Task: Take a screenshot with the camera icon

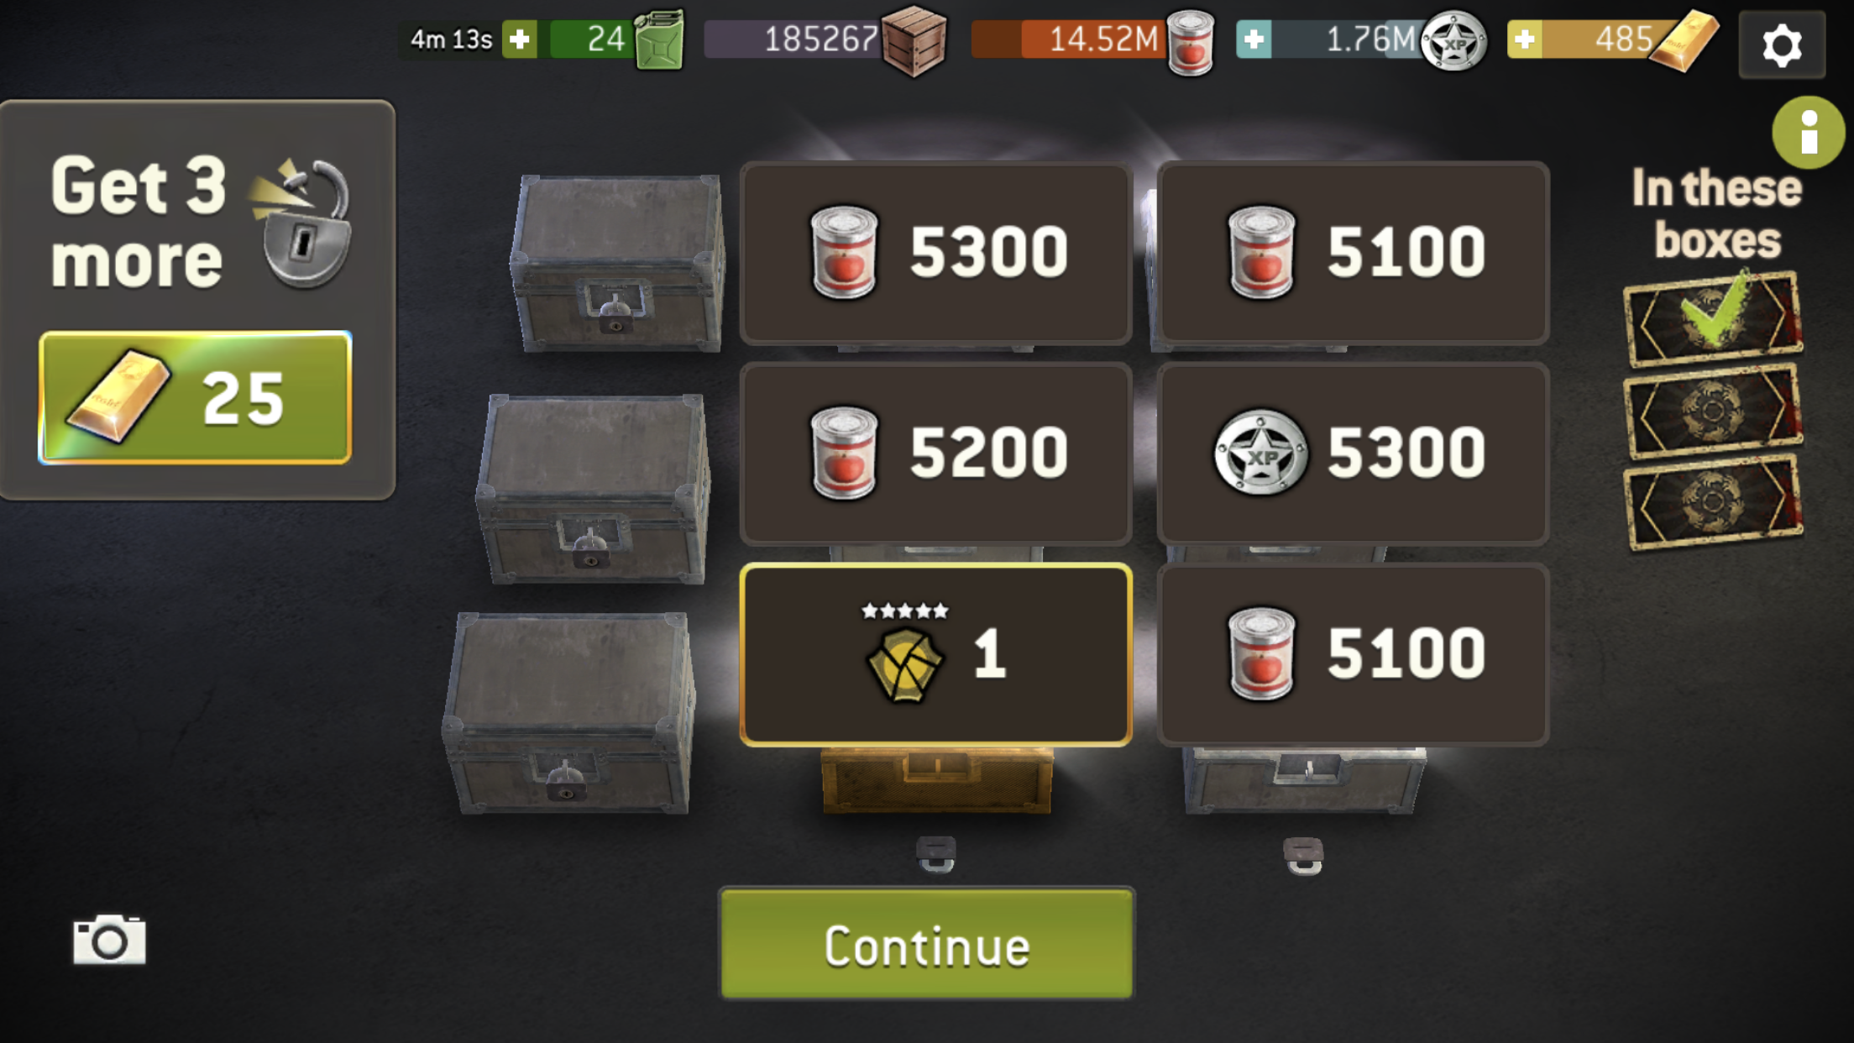Action: (x=109, y=939)
